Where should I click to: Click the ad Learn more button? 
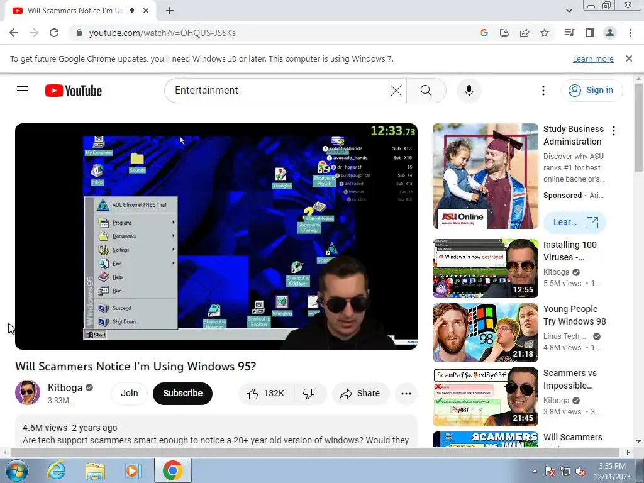coord(575,223)
